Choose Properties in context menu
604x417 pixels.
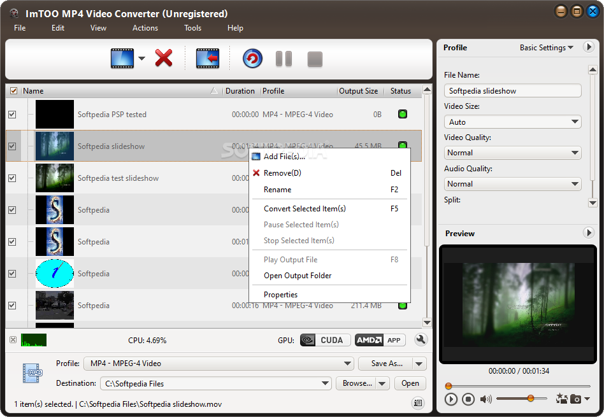coord(329,294)
